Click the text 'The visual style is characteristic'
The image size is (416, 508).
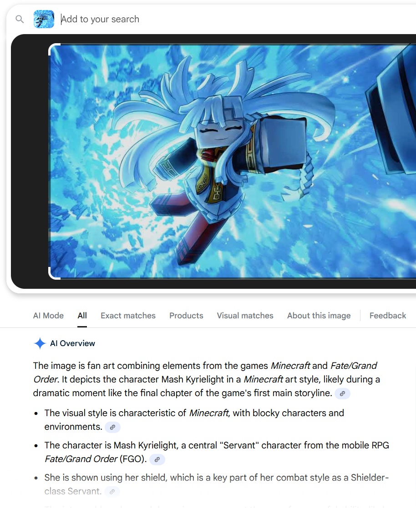click(x=115, y=413)
